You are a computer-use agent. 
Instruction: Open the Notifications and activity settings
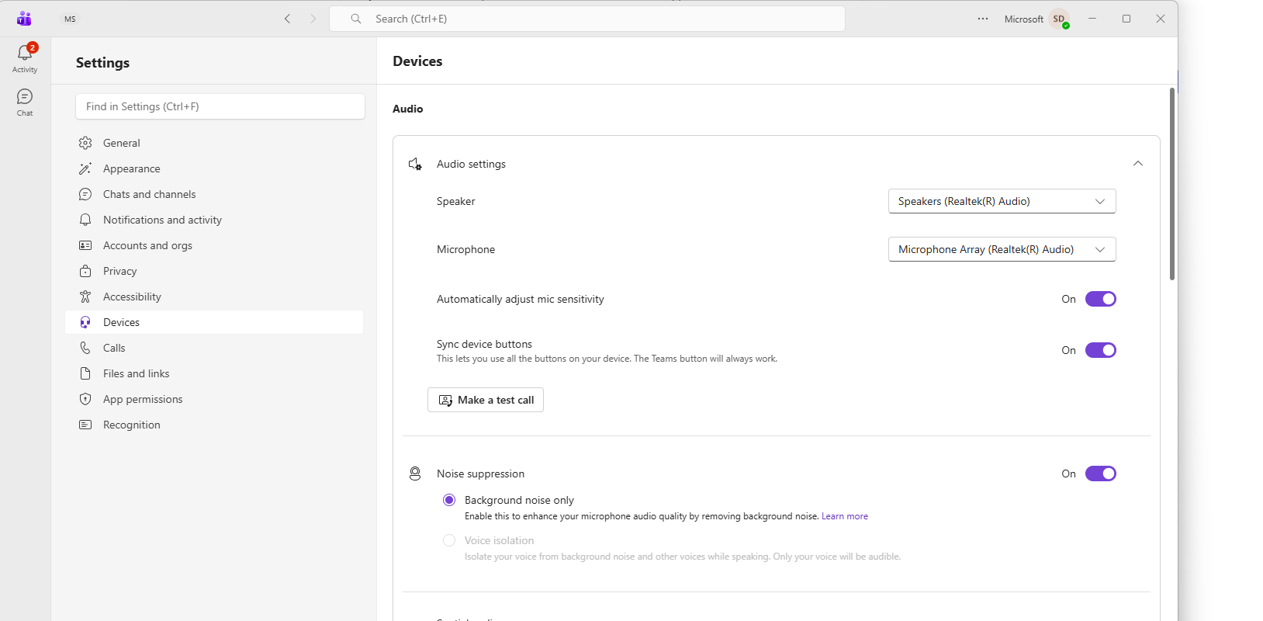click(162, 220)
